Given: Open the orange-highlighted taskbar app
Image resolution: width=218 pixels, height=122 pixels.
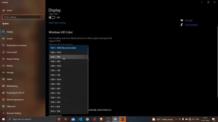Looking at the screenshot, I should (123, 119).
